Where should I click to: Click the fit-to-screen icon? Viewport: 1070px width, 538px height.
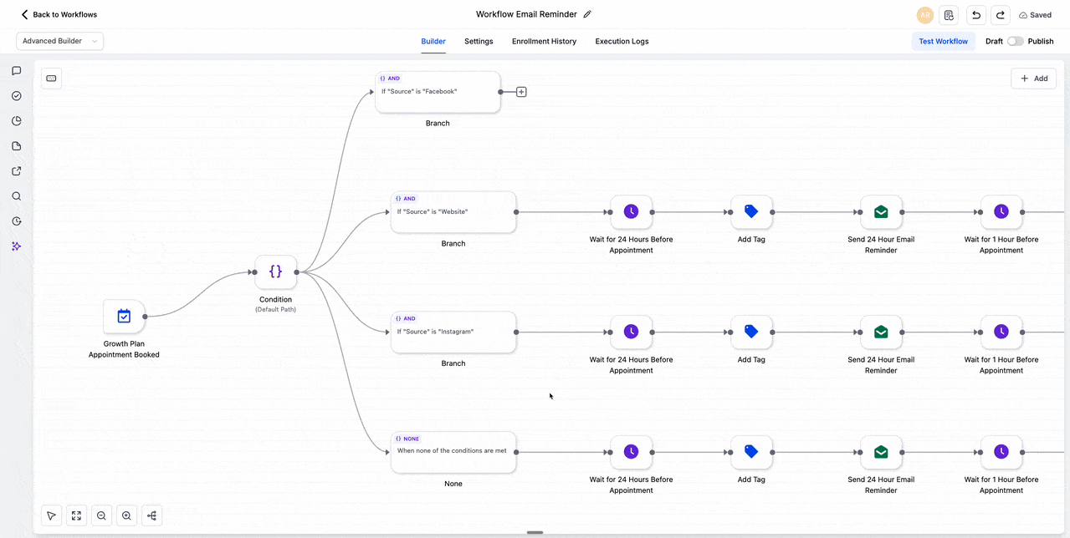click(76, 515)
